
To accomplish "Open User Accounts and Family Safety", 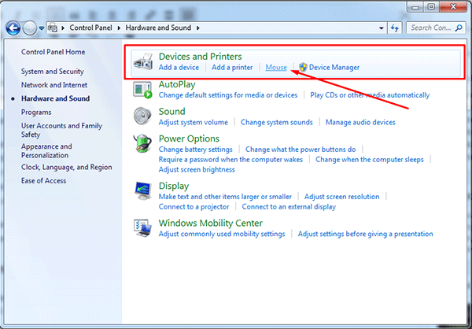I will coord(61,130).
